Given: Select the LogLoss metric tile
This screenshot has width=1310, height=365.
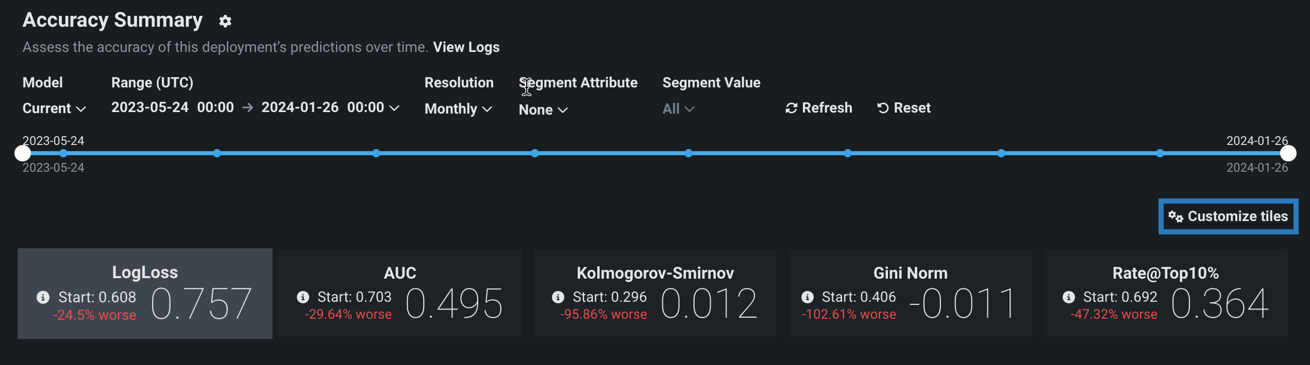Looking at the screenshot, I should [145, 294].
